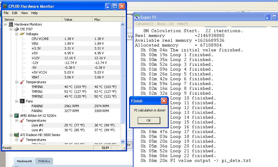Click the Sensor column header
Image resolution: width=278 pixels, height=167 pixels.
[x=33, y=19]
